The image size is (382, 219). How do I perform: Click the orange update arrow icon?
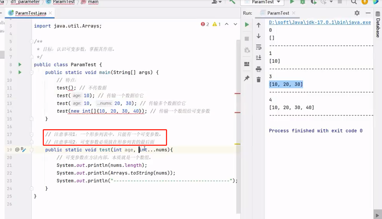point(365,2)
